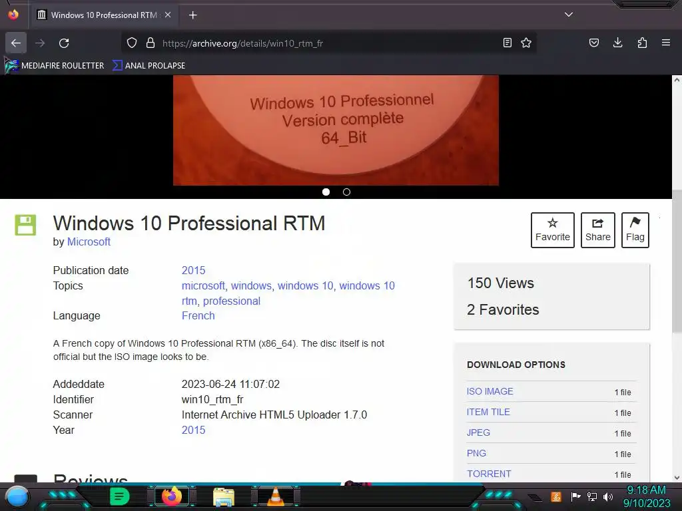This screenshot has width=682, height=511.
Task: Open the professional topic link
Action: [x=231, y=301]
